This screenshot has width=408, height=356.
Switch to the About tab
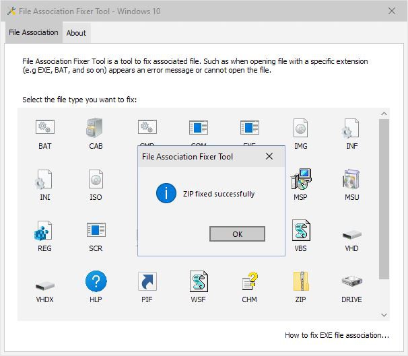(76, 33)
